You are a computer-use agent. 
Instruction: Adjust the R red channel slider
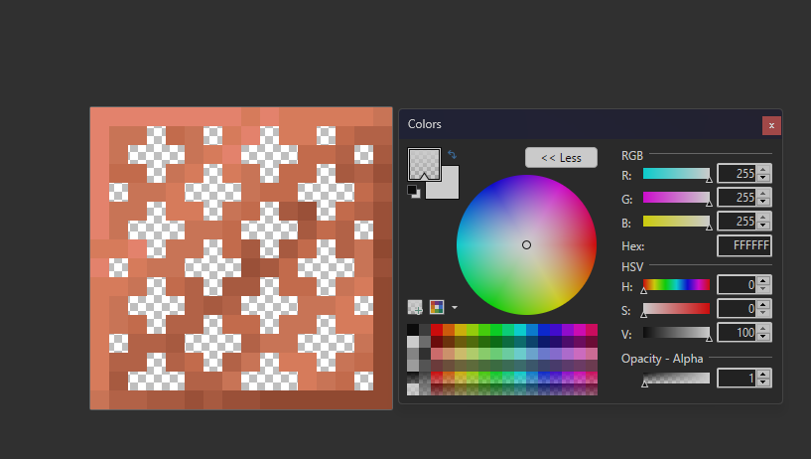pyautogui.click(x=676, y=174)
